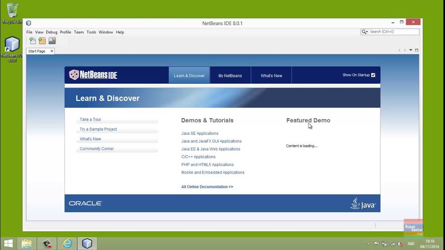
Task: Open the document list dropdown arrow
Action: [411, 50]
